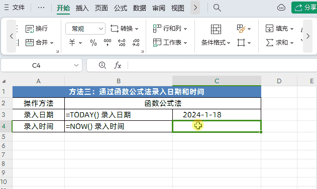
Task: Increase decimal places
Action: tap(122, 43)
